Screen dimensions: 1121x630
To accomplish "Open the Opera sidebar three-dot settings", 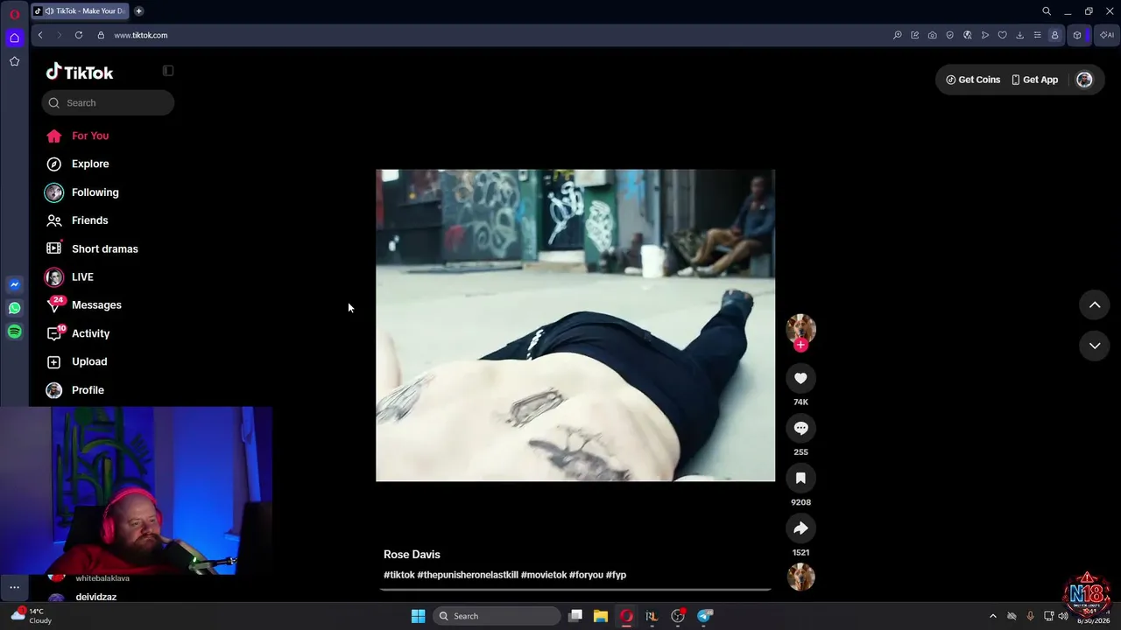I will click(14, 587).
